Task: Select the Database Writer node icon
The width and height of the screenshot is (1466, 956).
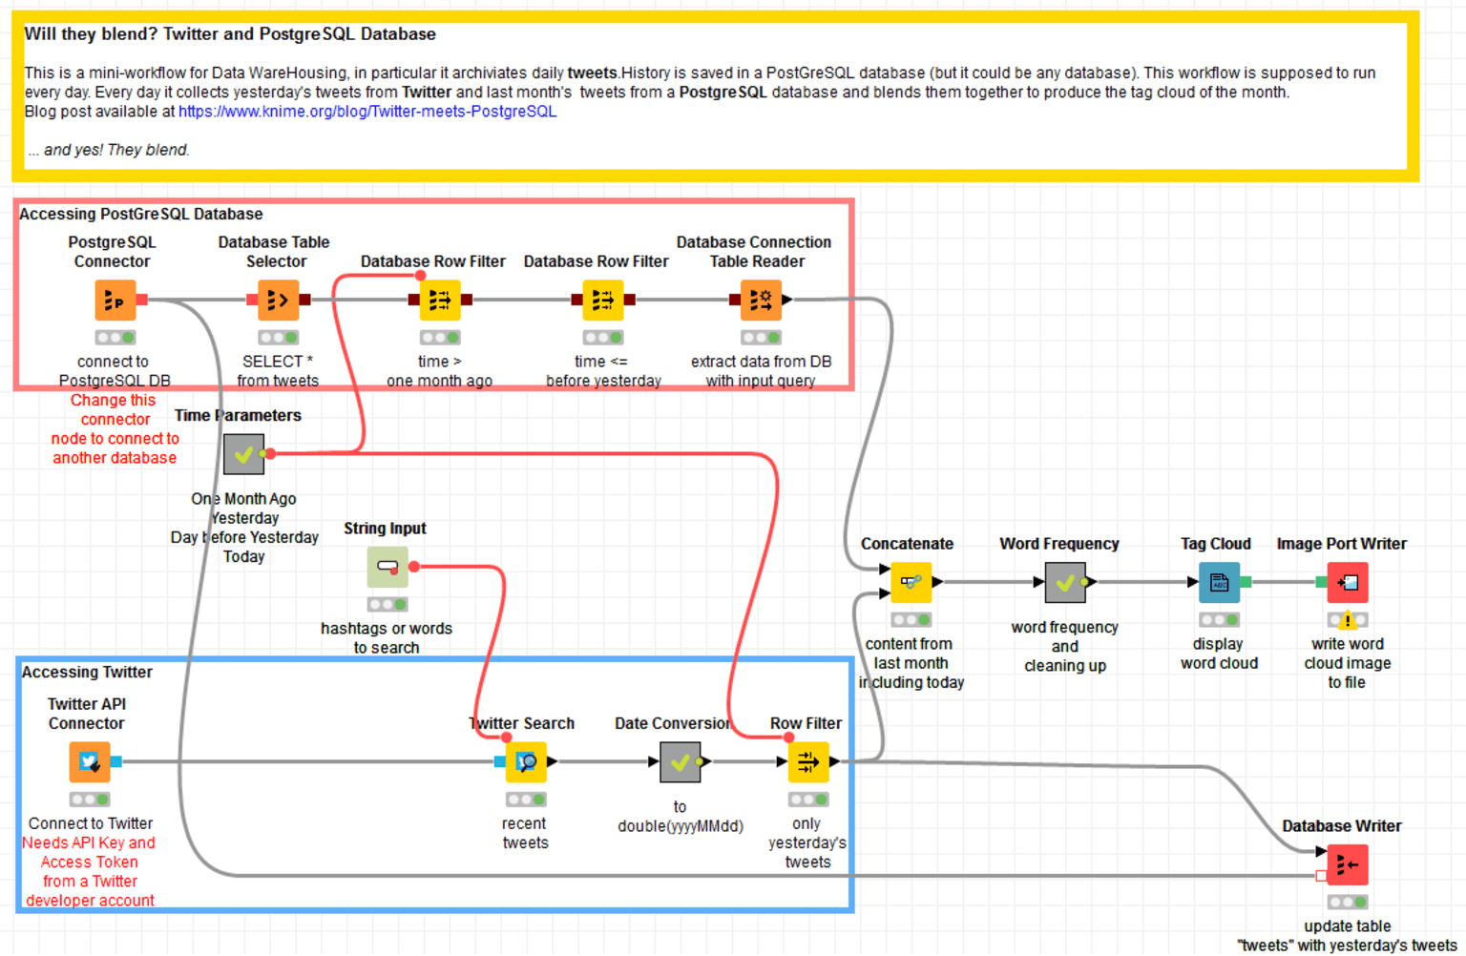Action: 1348,865
